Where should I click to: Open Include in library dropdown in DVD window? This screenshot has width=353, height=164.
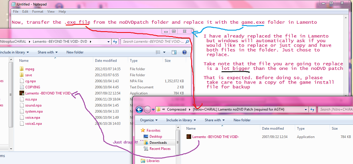(x=14, y=52)
